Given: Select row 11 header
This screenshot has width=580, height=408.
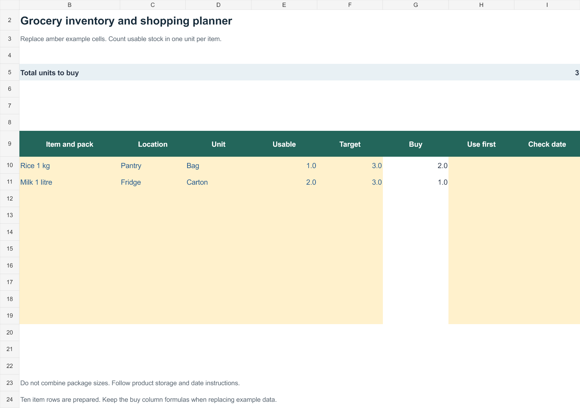Looking at the screenshot, I should tap(10, 182).
